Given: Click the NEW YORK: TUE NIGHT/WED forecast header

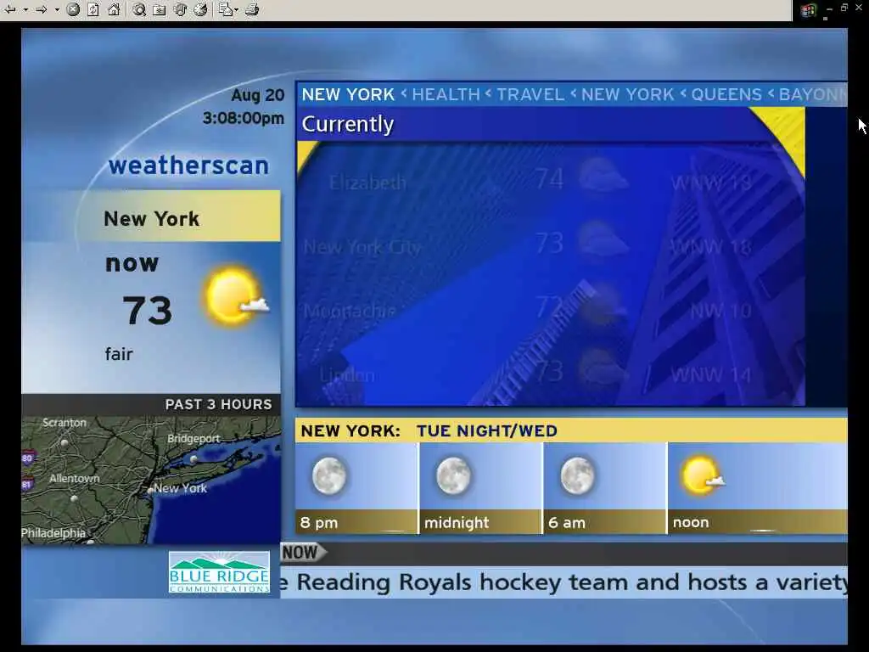Looking at the screenshot, I should pos(429,430).
